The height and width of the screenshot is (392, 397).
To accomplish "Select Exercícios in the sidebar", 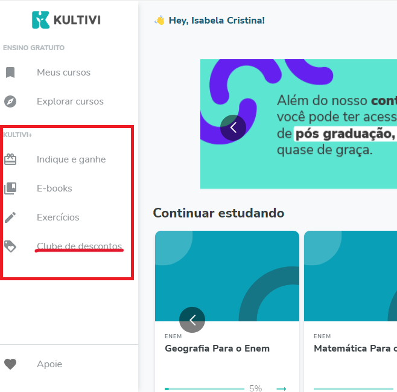I will [58, 217].
